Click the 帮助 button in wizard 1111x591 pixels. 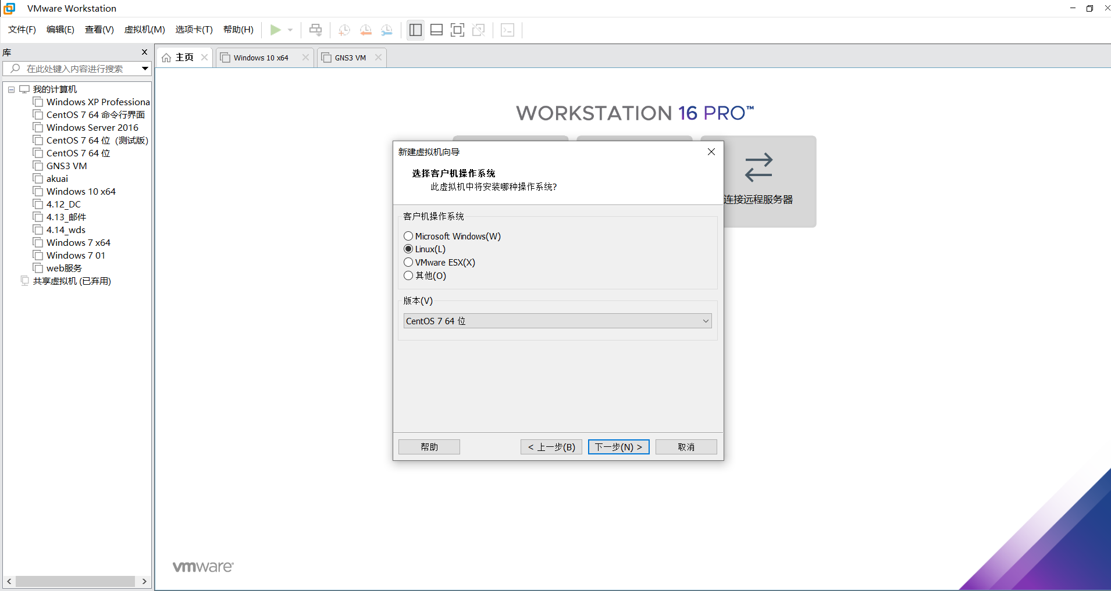429,447
